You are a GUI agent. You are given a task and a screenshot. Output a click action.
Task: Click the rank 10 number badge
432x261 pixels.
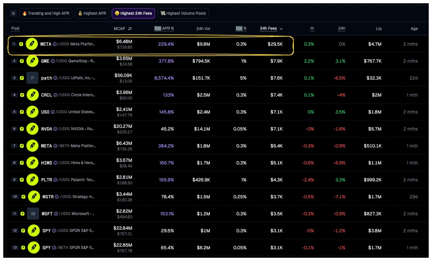(15, 196)
